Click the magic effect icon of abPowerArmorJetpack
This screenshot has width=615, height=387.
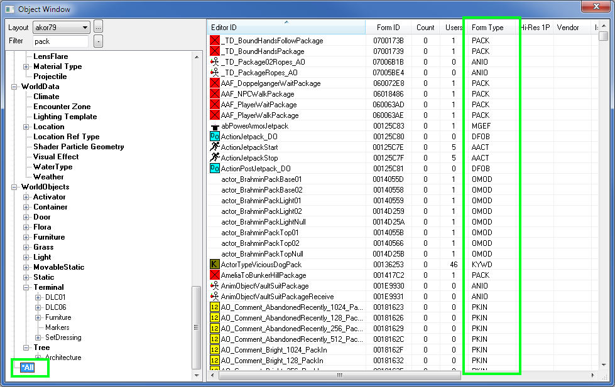pyautogui.click(x=215, y=126)
